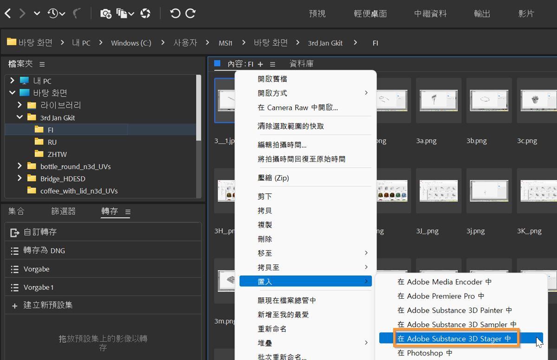Select the 轉存為 DNG preset
The height and width of the screenshot is (360, 557).
click(103, 251)
